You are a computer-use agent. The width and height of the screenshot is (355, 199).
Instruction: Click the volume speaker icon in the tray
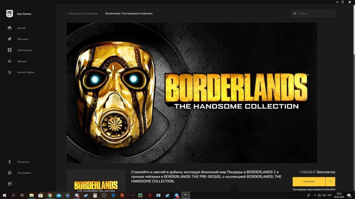[x=324, y=195]
